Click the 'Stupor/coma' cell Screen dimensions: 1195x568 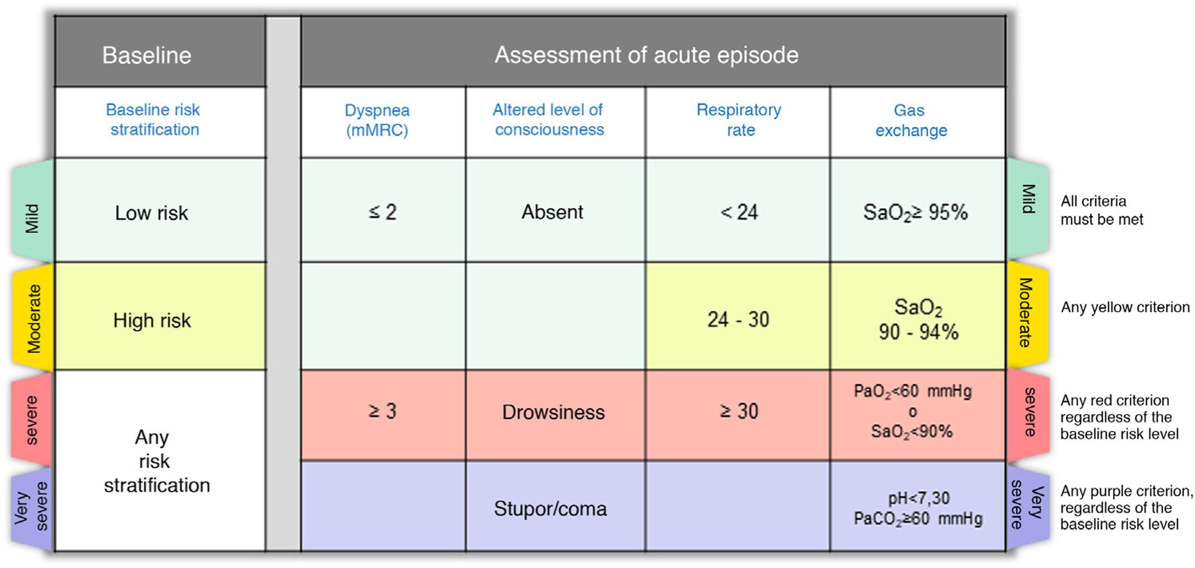pyautogui.click(x=550, y=508)
